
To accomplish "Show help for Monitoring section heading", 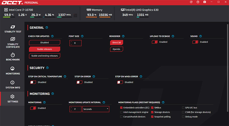I will 53,94.
